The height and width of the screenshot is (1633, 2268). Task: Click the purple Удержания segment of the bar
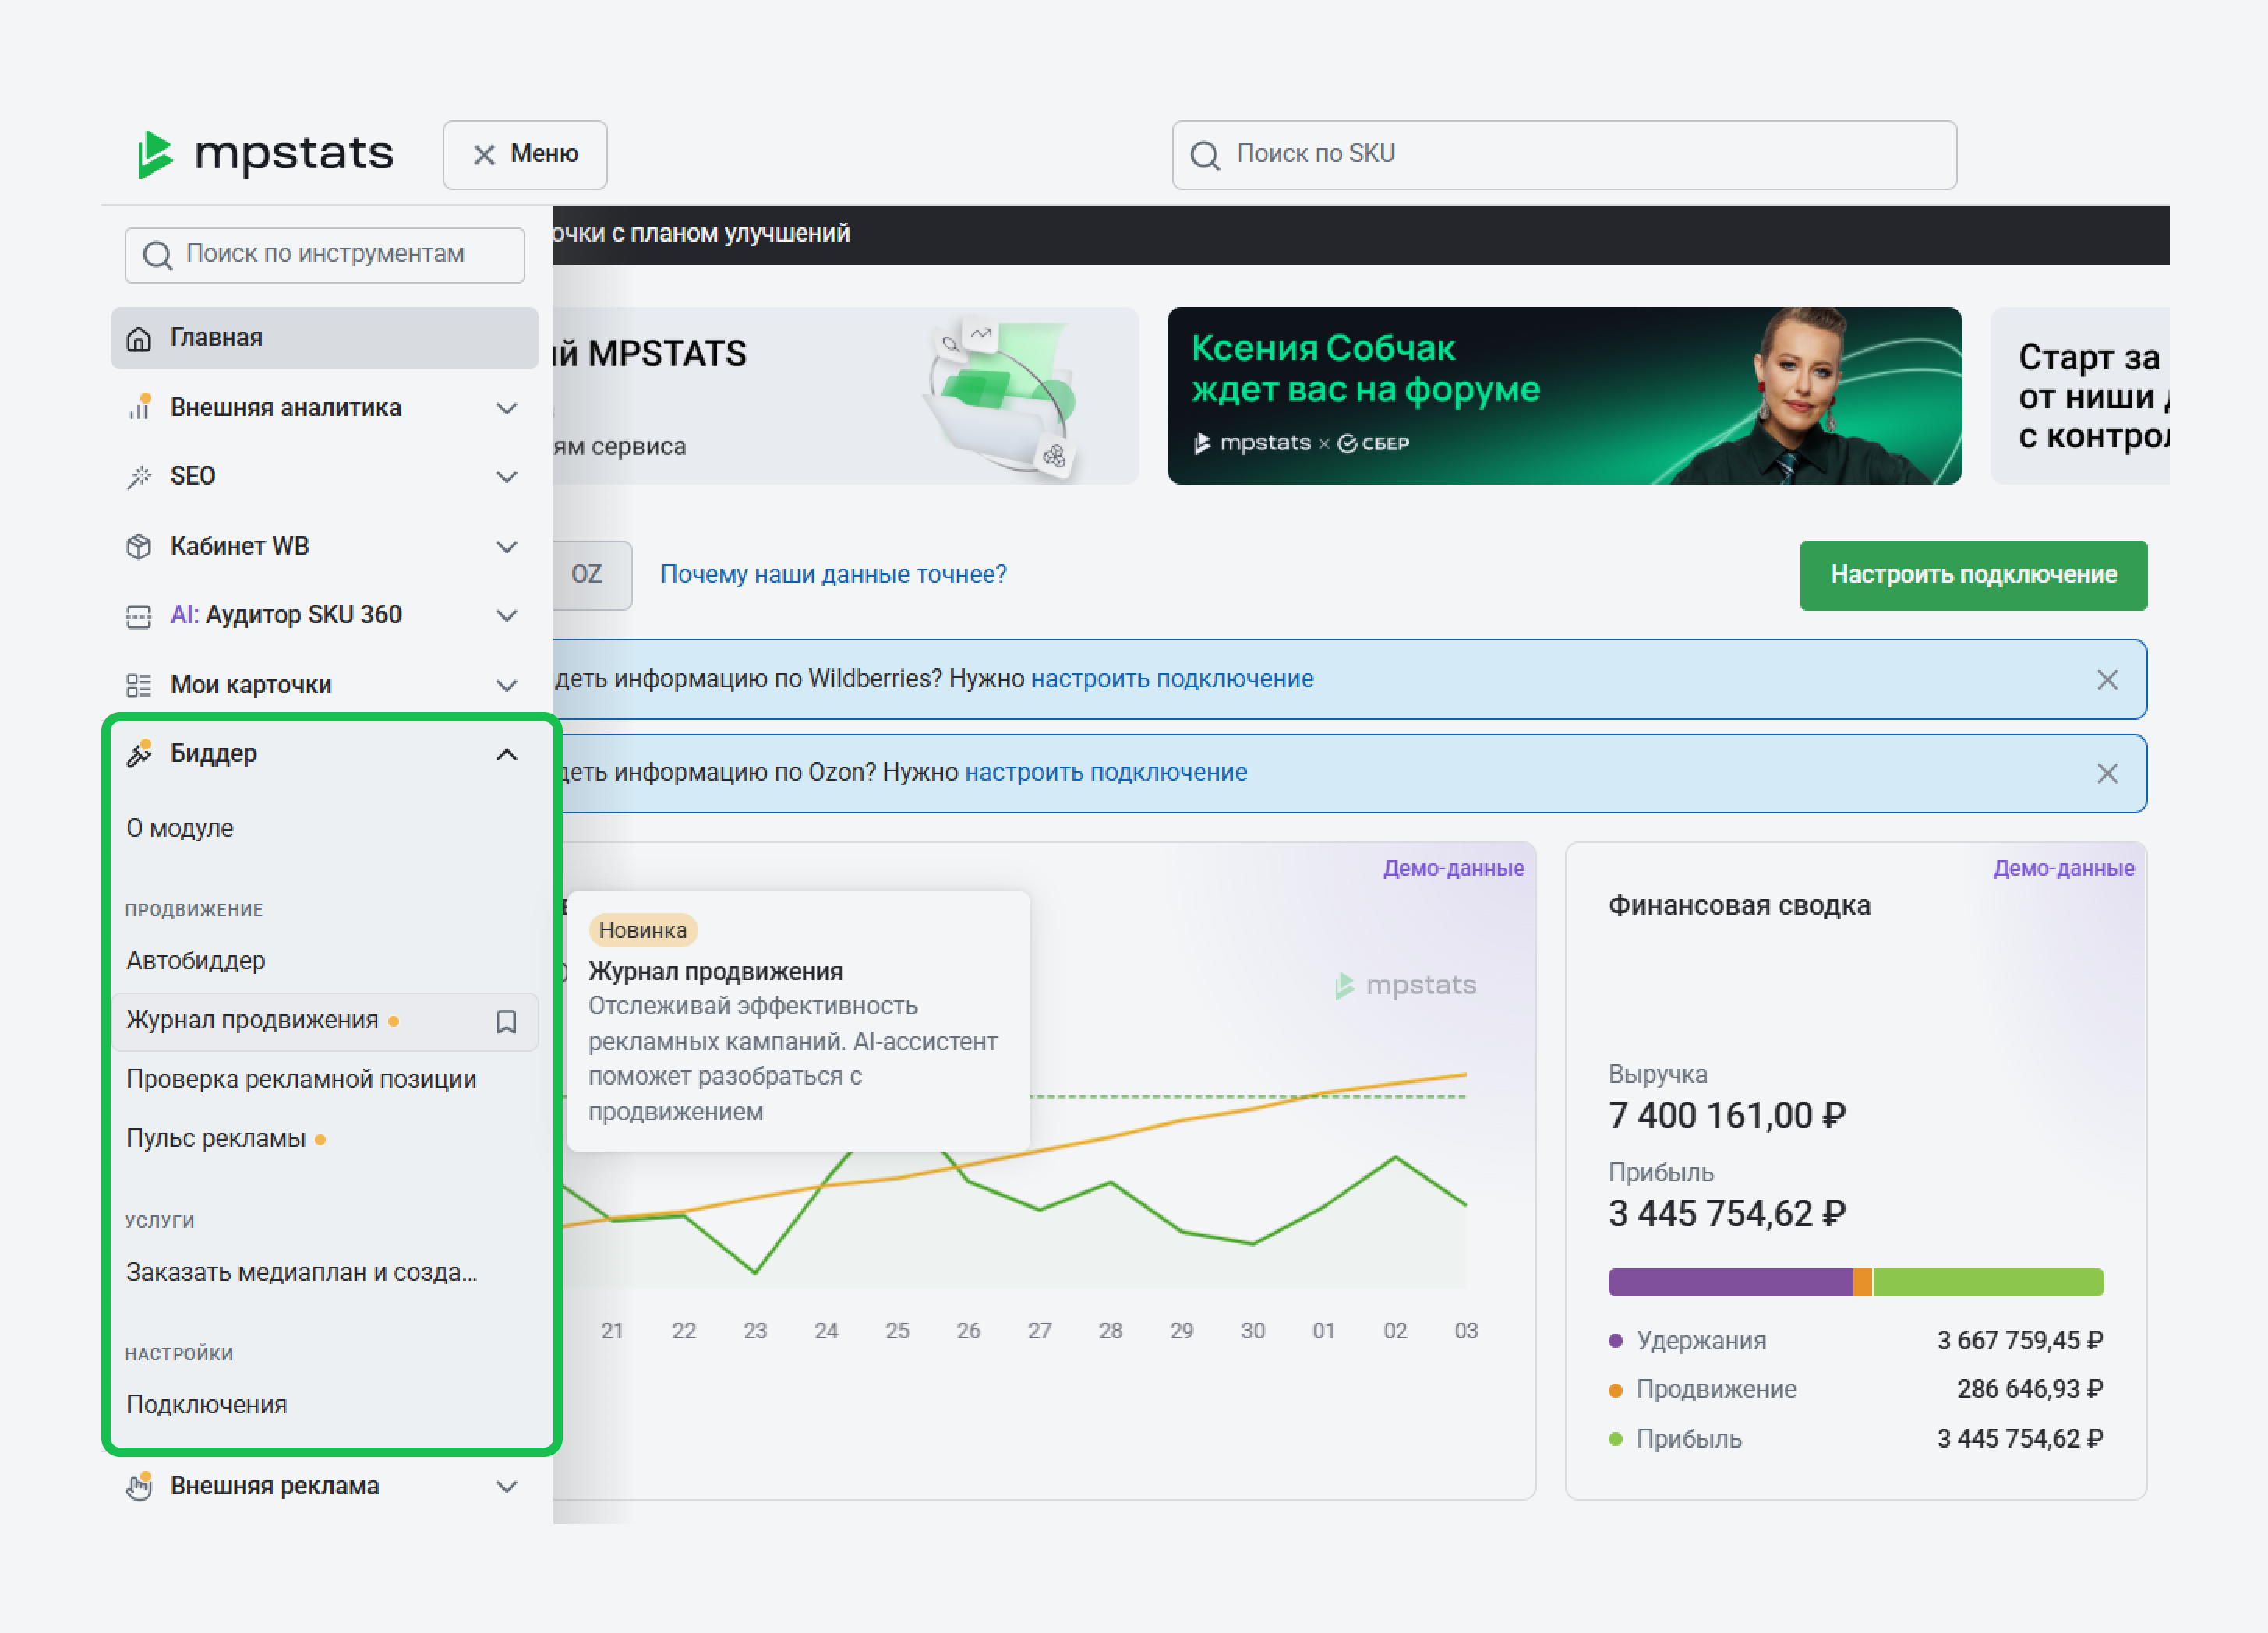(x=1729, y=1282)
